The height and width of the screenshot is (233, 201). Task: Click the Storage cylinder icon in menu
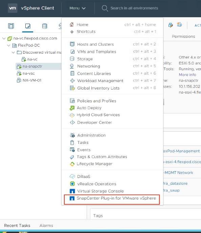click(x=72, y=59)
